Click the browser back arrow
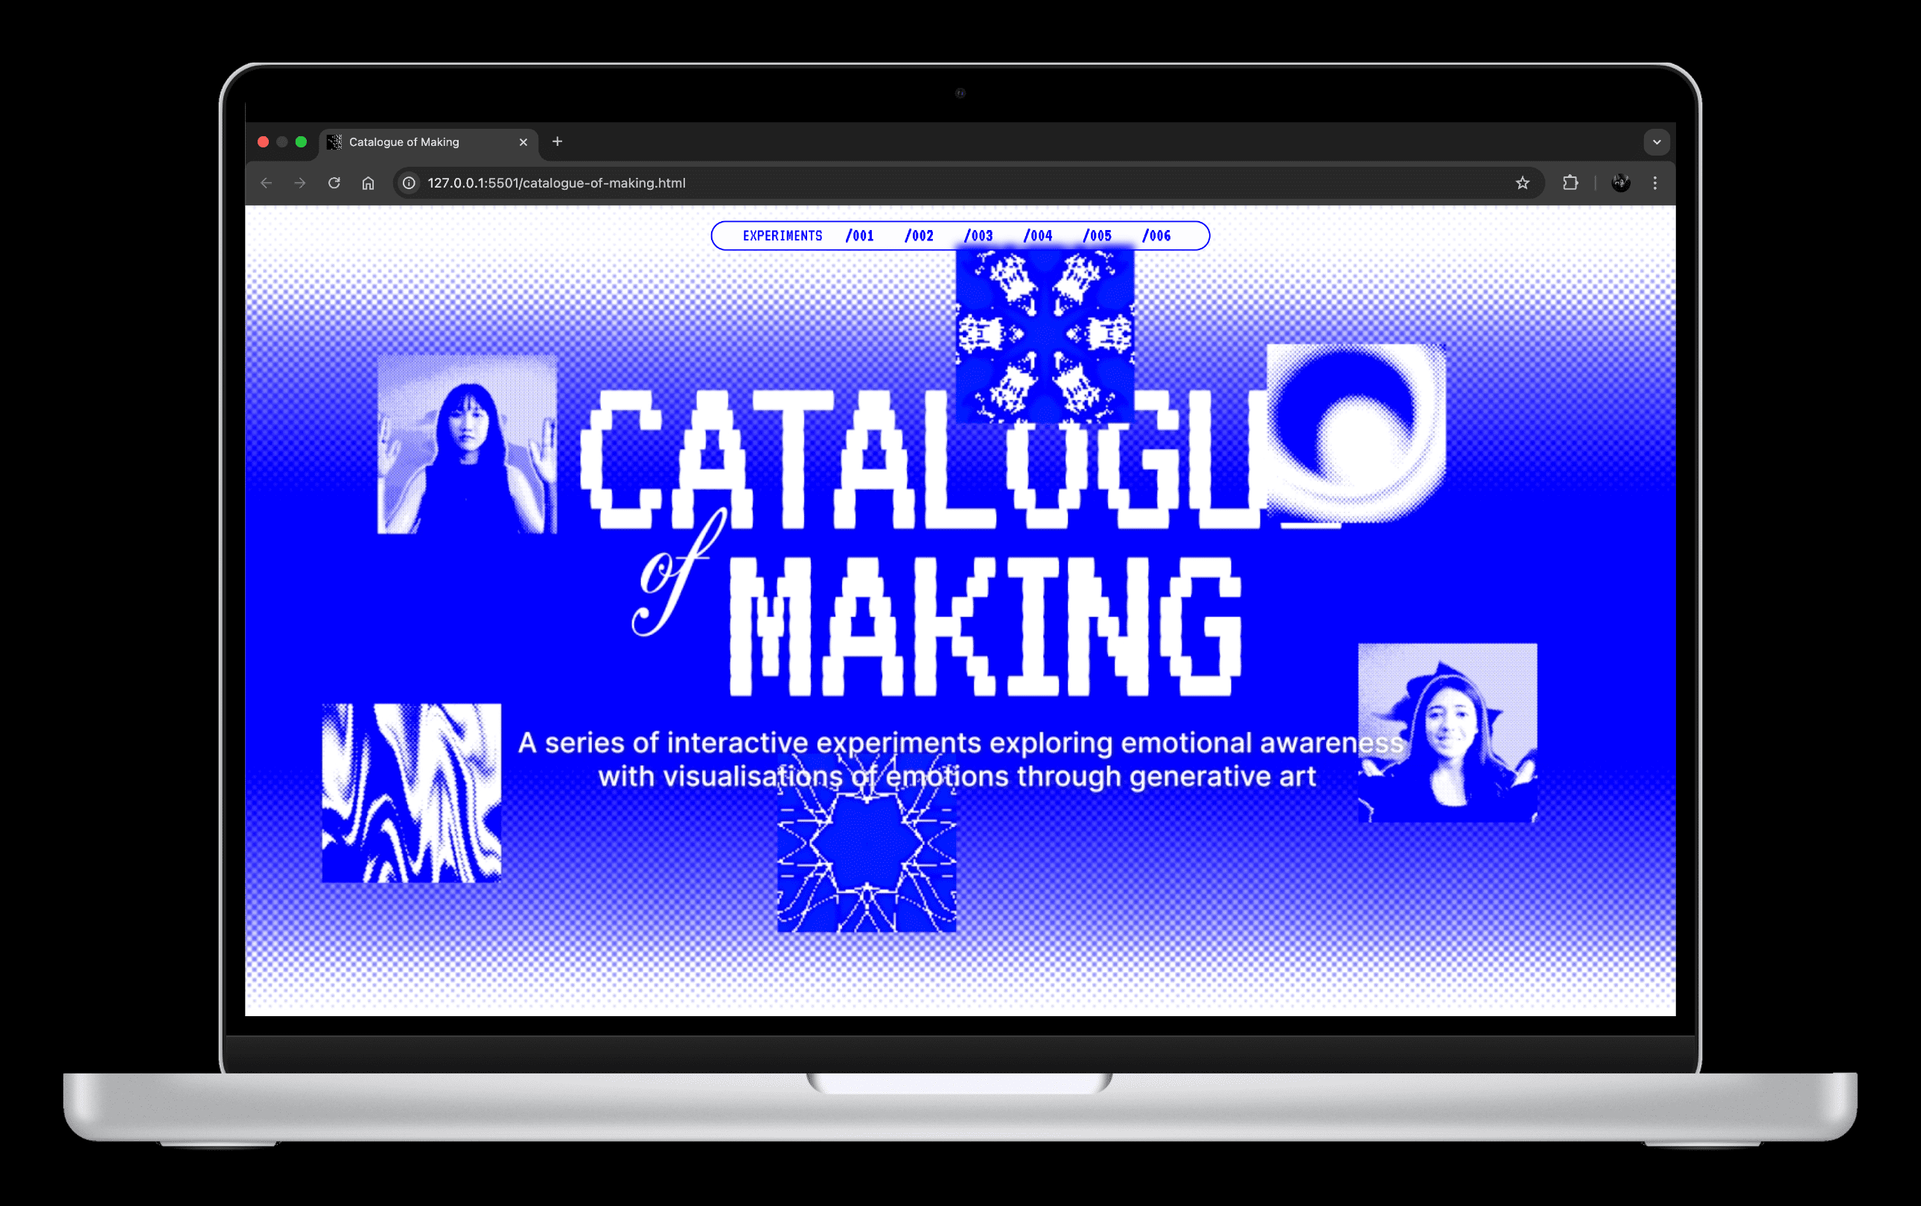This screenshot has height=1206, width=1921. coord(267,183)
